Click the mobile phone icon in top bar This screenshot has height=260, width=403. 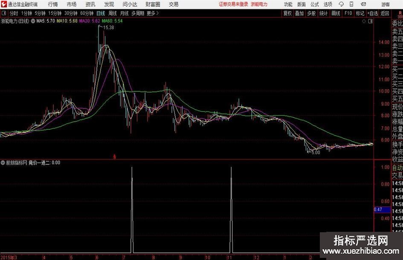pos(351,4)
